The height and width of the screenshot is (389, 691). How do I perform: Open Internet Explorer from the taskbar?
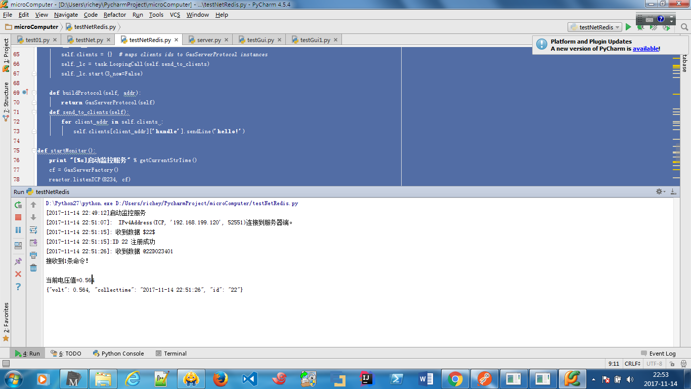133,379
